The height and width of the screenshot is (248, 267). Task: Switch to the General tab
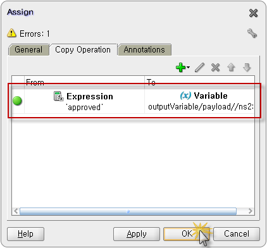click(28, 50)
